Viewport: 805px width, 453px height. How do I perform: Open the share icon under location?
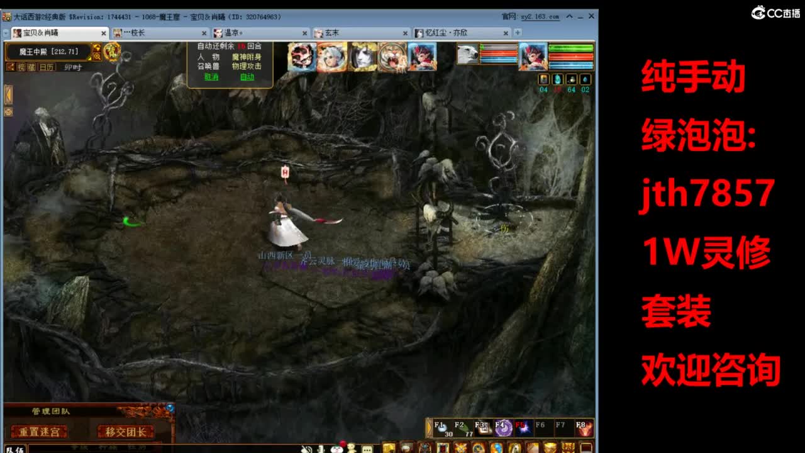[10, 67]
